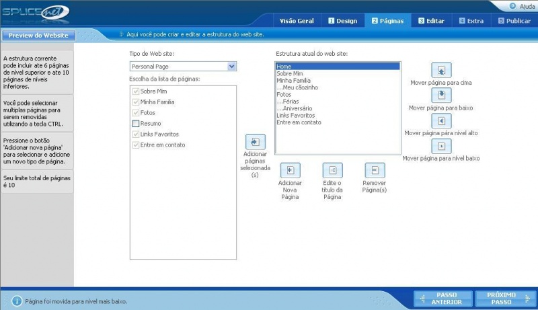The height and width of the screenshot is (310, 538).
Task: Select the Férias subpage
Action: click(338, 102)
